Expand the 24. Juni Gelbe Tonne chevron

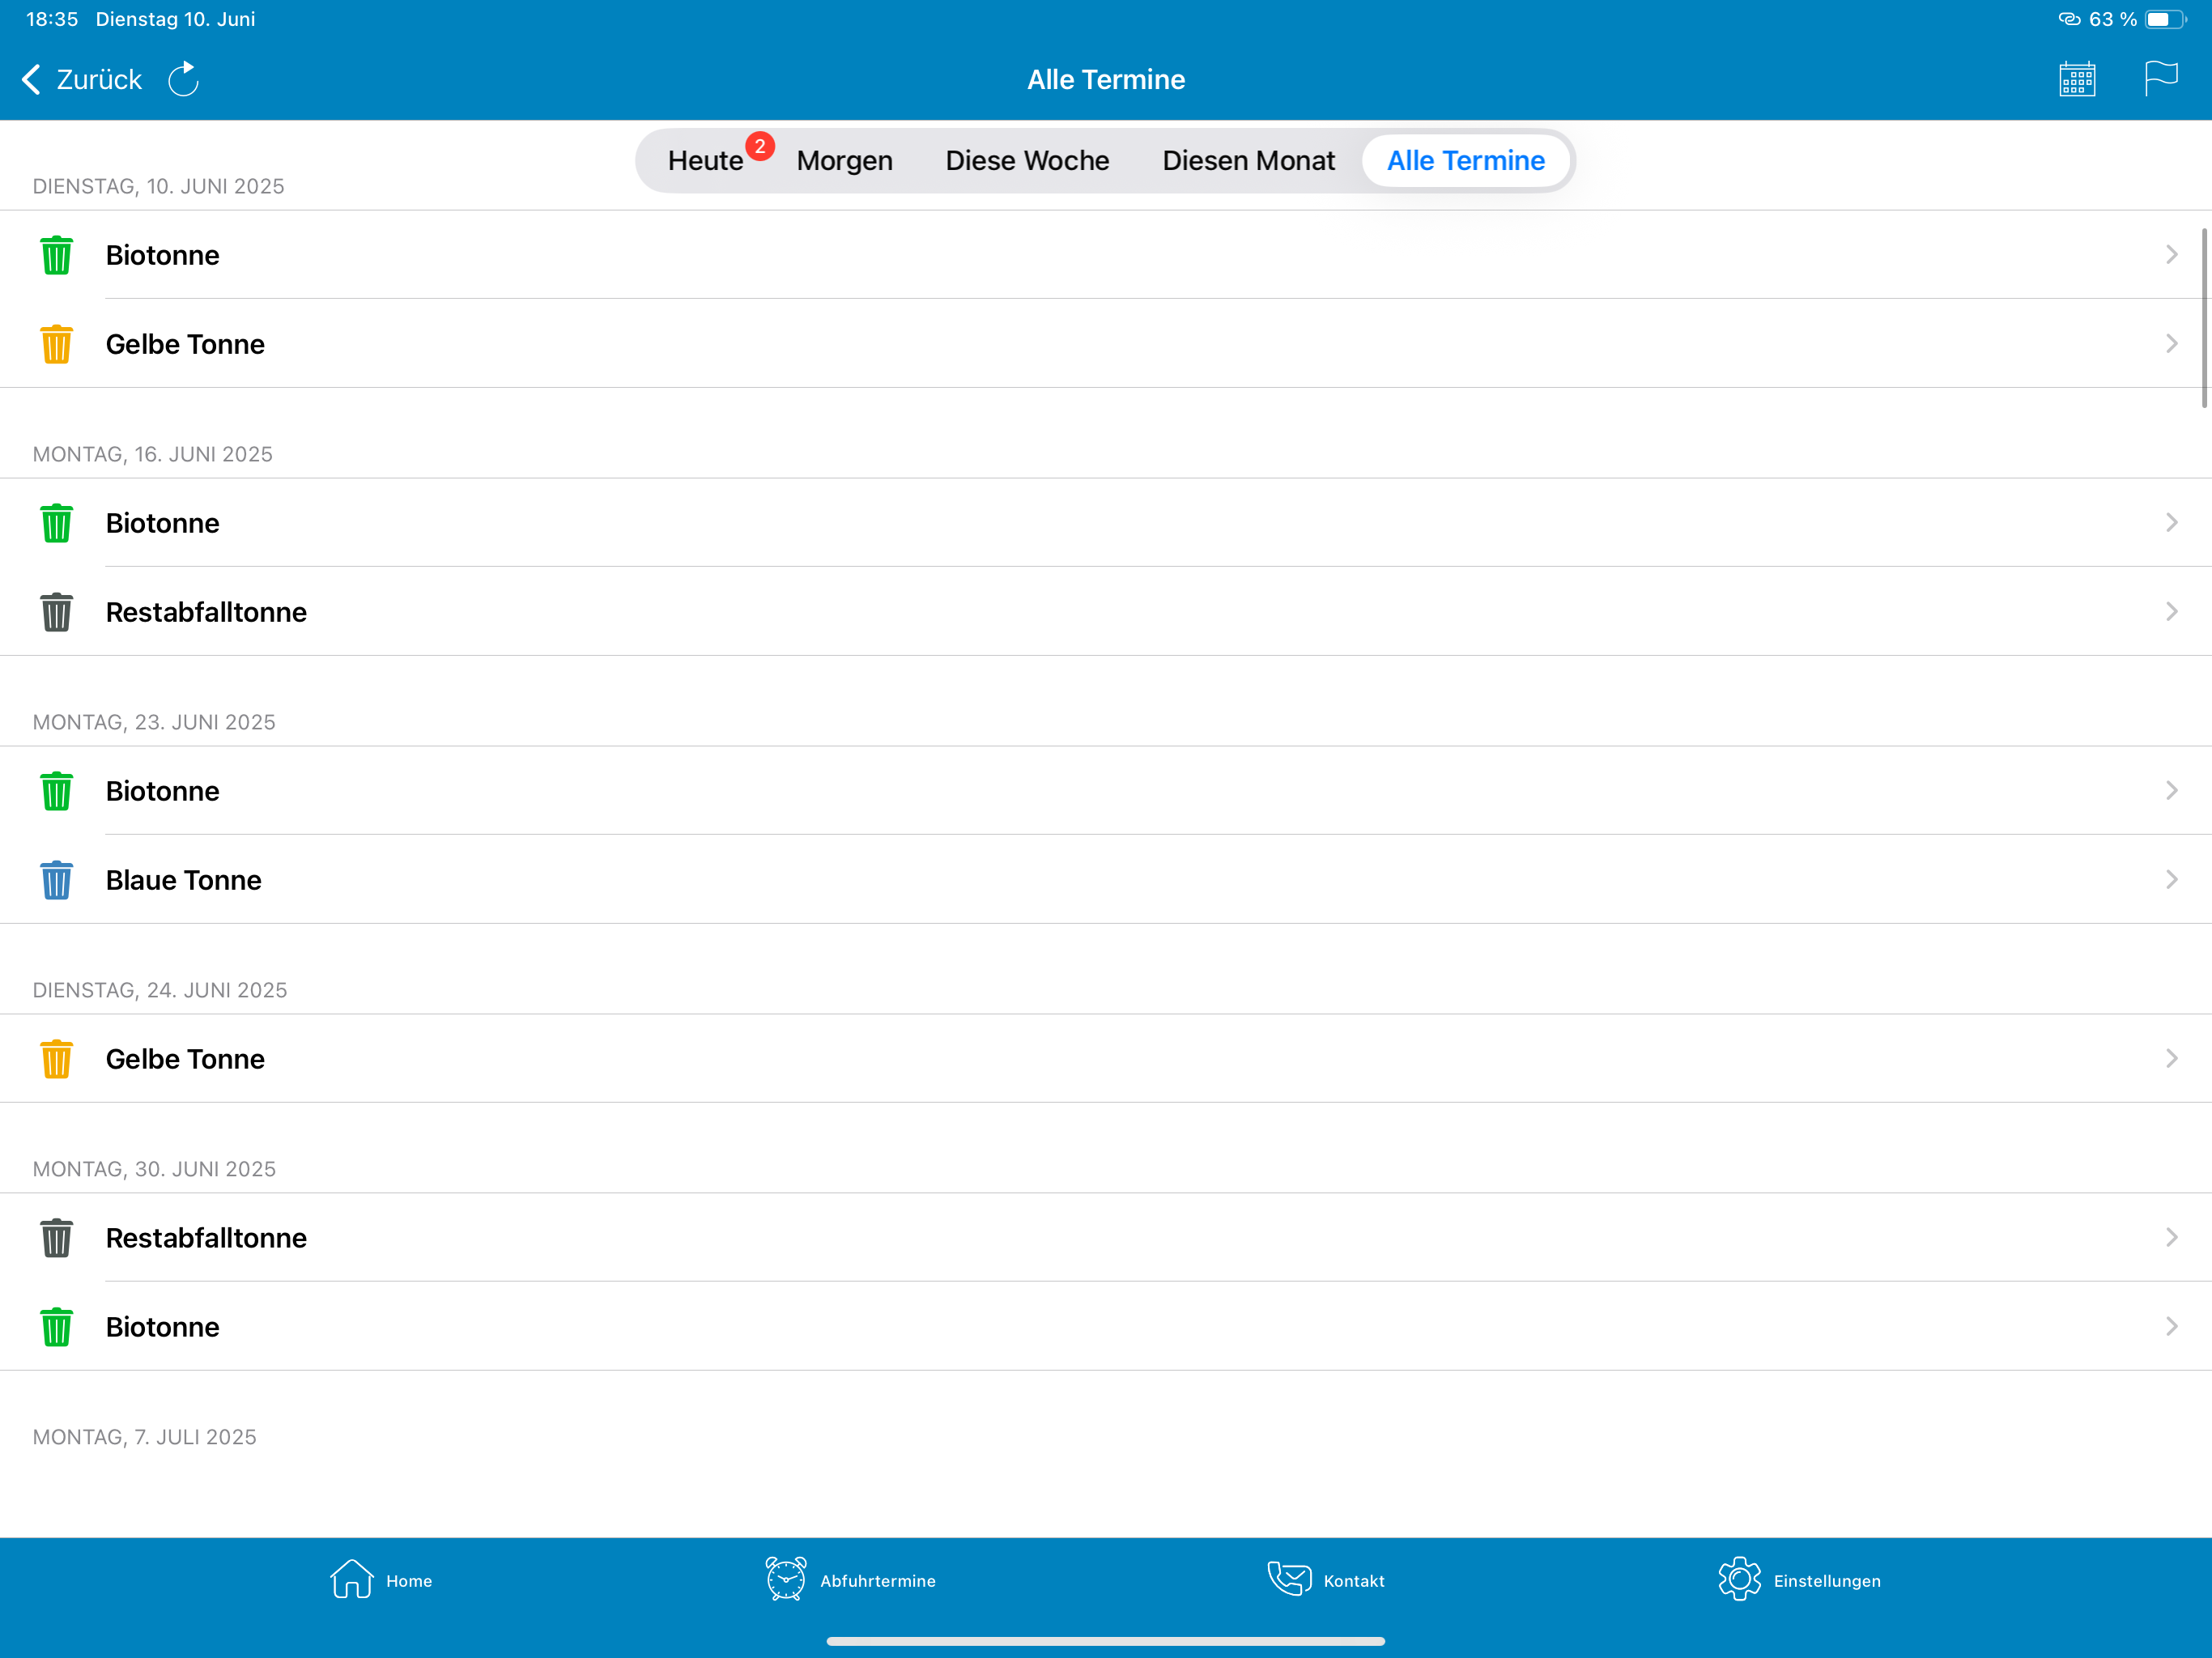coord(2171,1058)
